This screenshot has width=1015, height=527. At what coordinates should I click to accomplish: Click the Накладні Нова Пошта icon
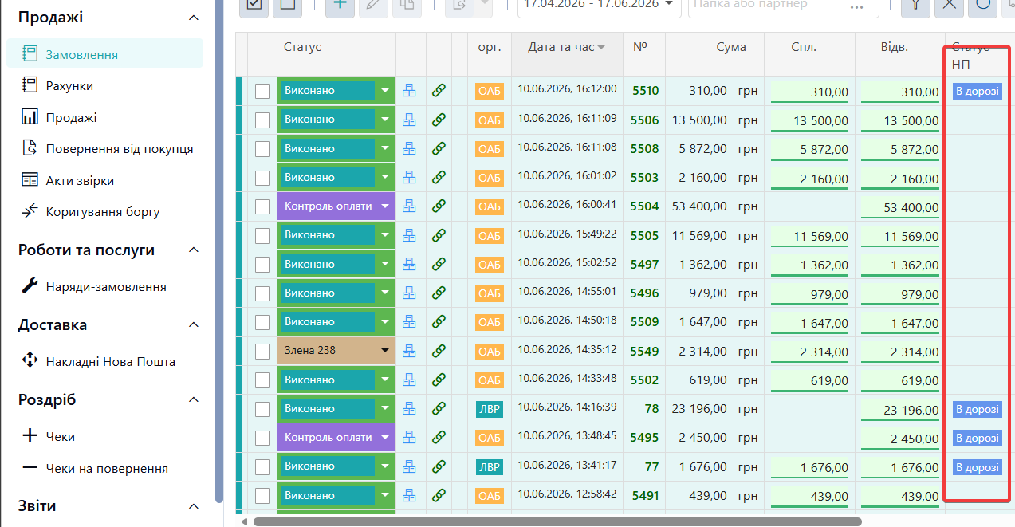coord(30,361)
